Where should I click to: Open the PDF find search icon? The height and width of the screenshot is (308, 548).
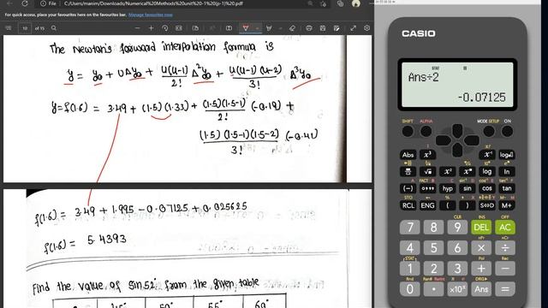[54, 28]
